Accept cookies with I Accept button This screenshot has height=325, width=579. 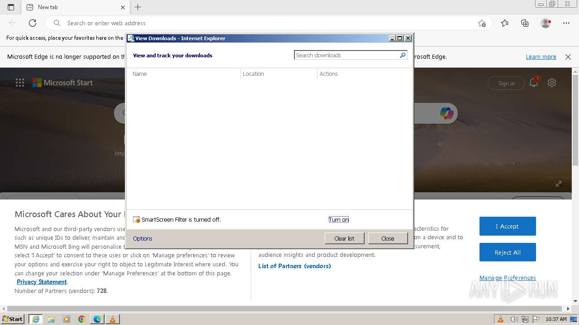508,226
